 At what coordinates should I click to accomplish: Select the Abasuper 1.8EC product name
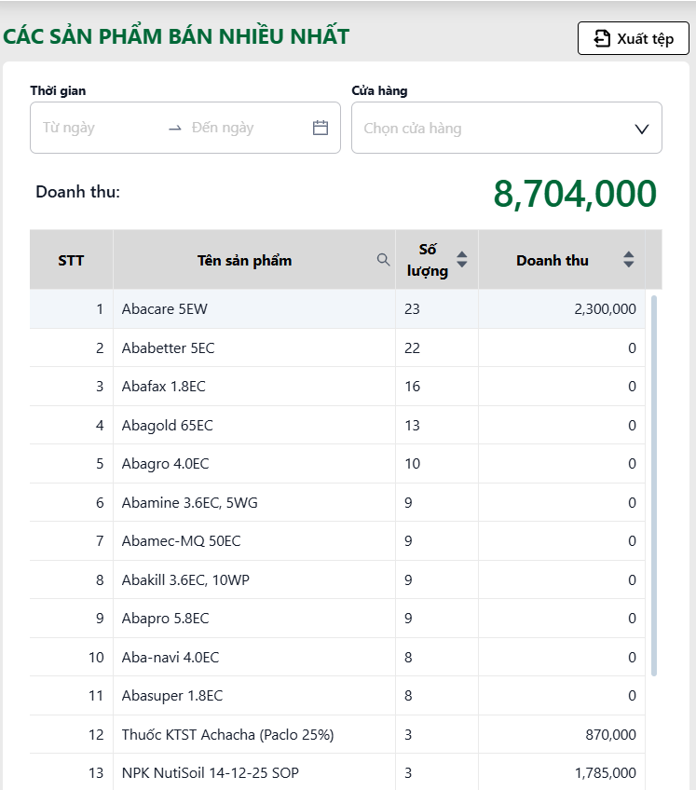(x=171, y=696)
